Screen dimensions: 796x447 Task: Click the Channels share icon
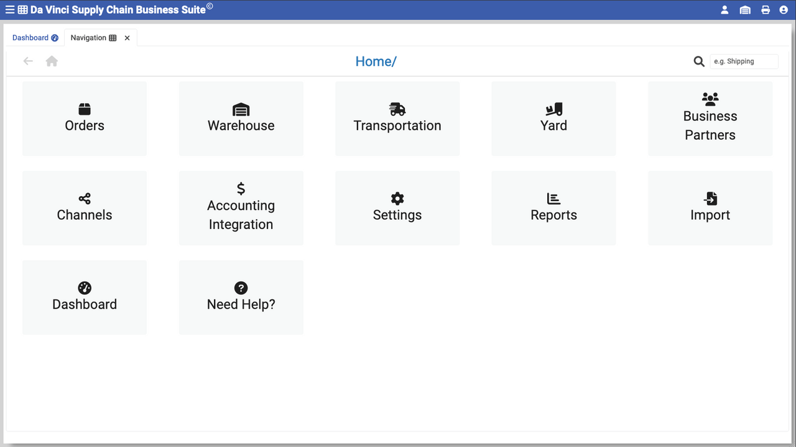[85, 199]
